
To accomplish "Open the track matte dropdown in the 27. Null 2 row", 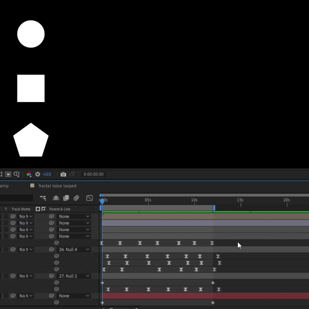I will (x=25, y=276).
